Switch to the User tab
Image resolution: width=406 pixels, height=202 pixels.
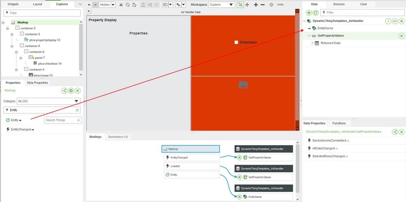[x=364, y=4]
